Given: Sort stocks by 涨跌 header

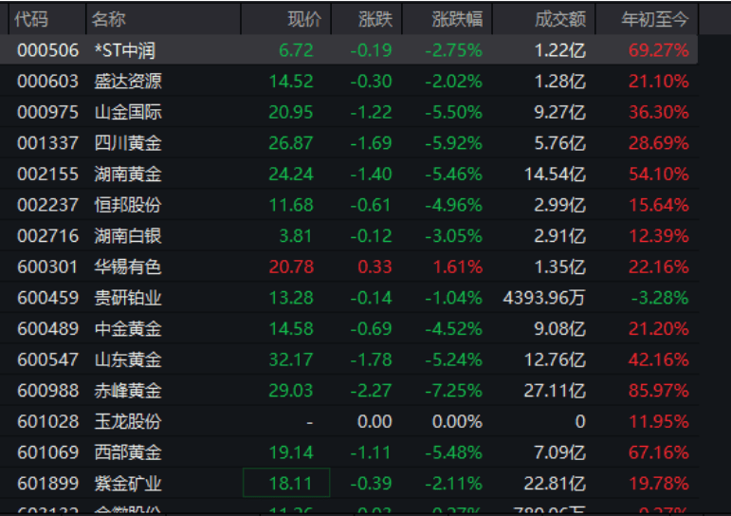Looking at the screenshot, I should 375,19.
